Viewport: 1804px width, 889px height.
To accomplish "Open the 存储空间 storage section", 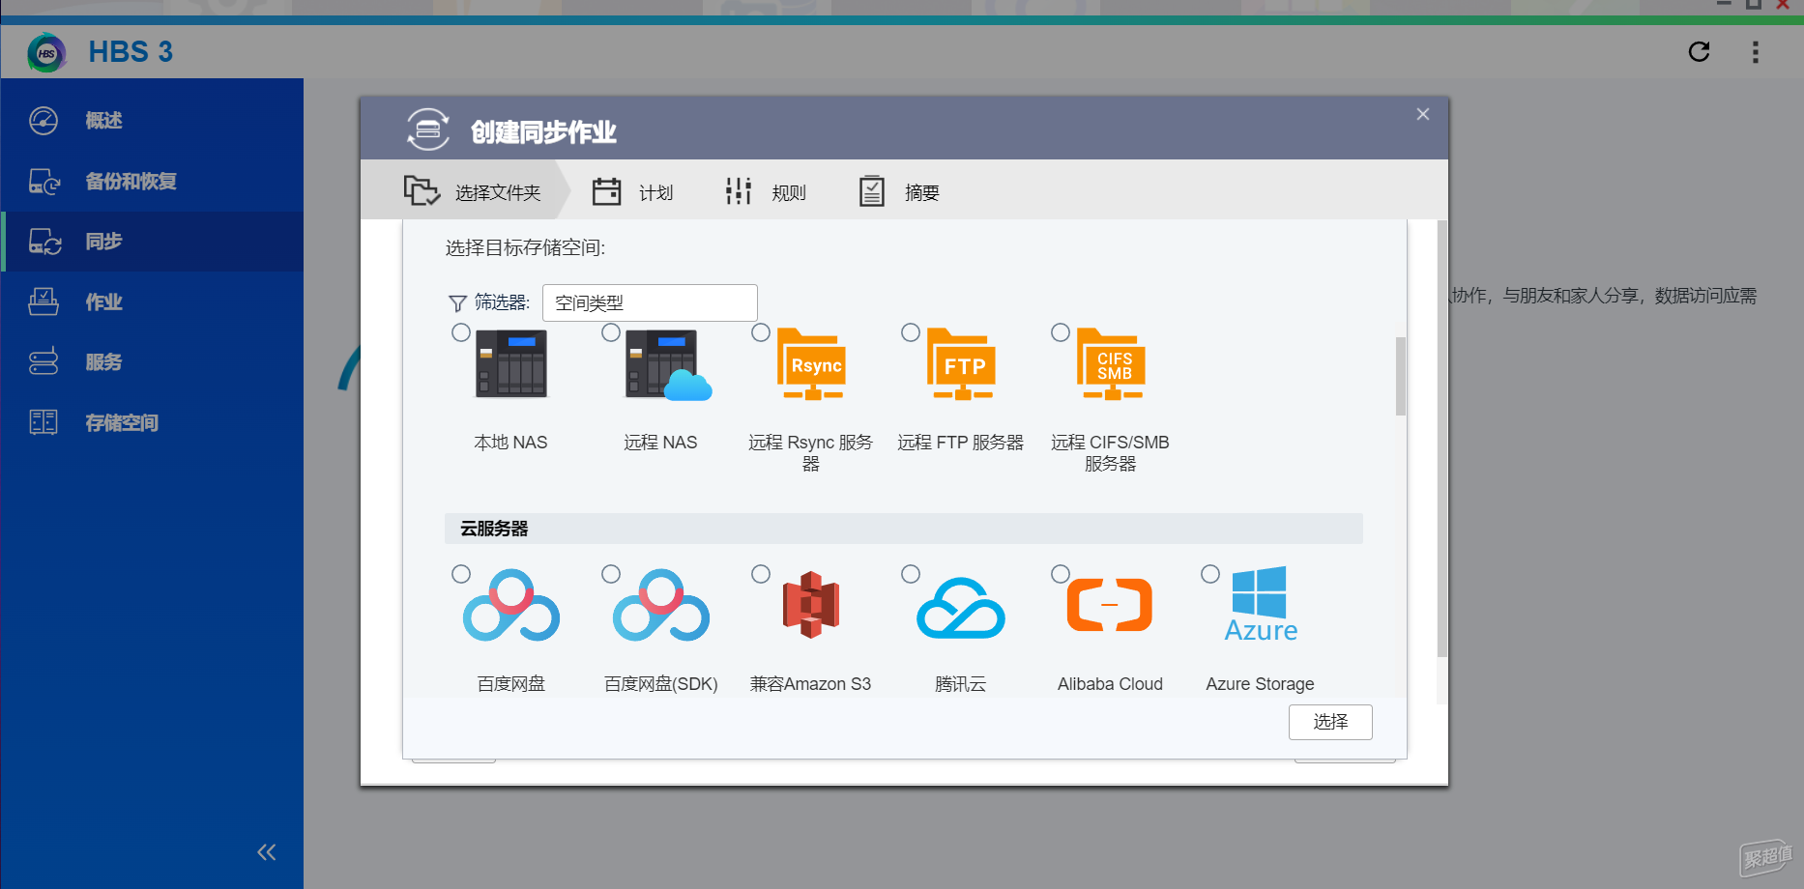I will pyautogui.click(x=152, y=422).
